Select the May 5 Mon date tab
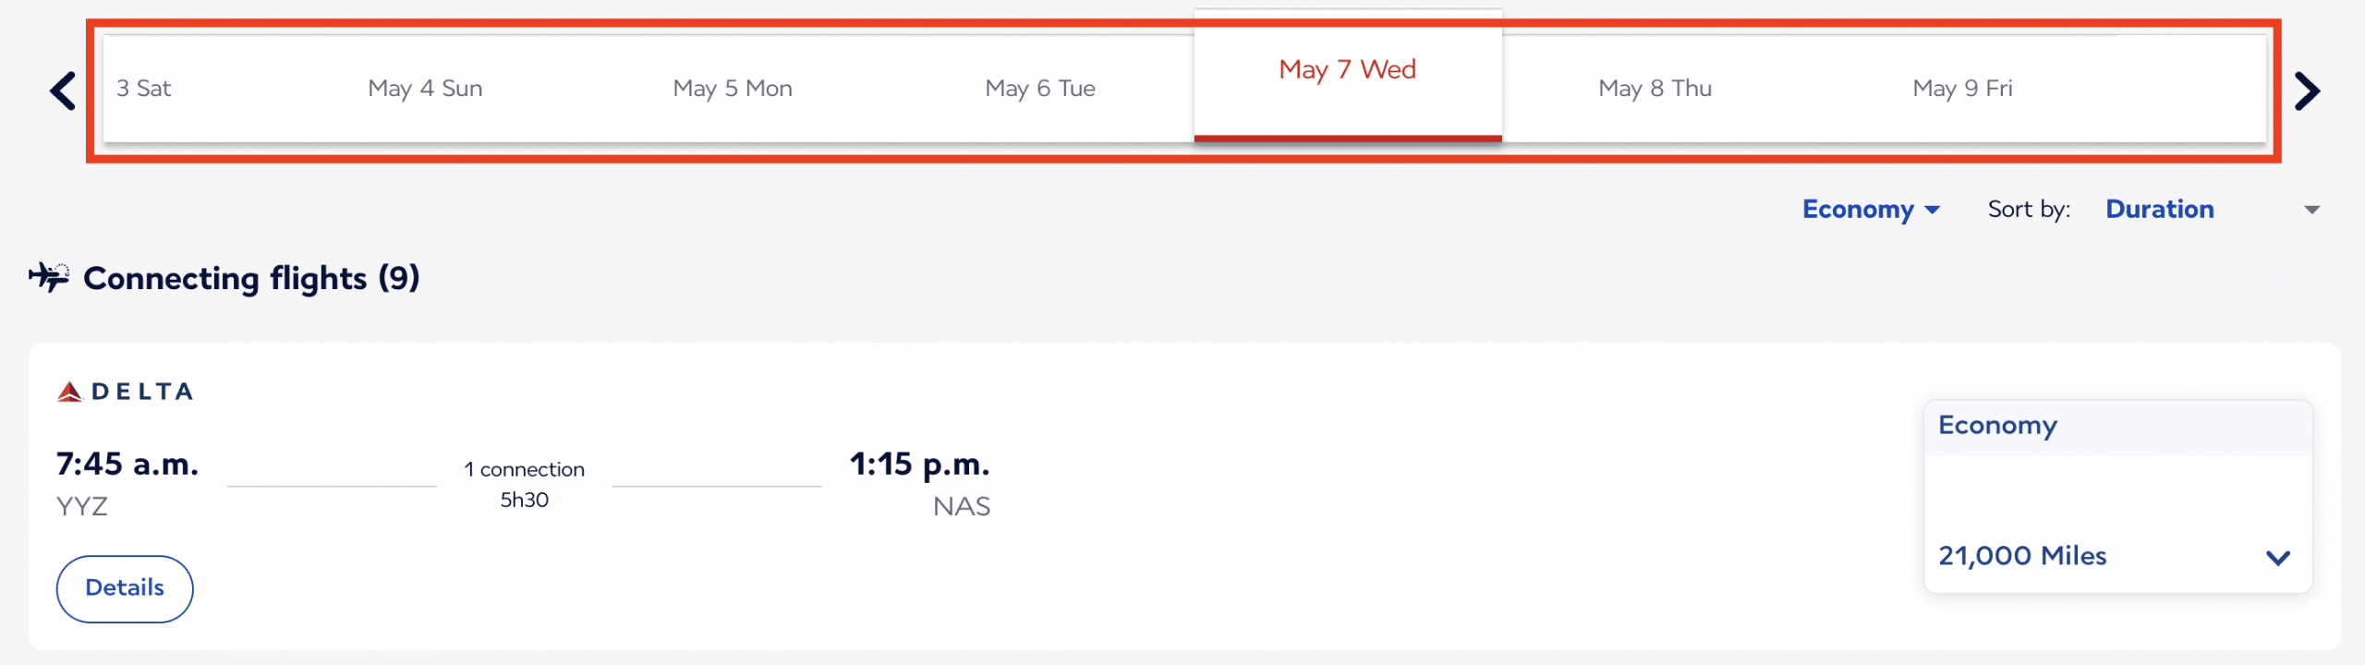Screen dimensions: 2365x665 [733, 89]
